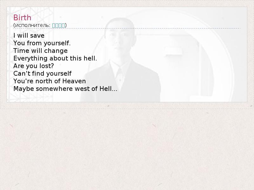Click the line "You from yourself."
This screenshot has height=190, width=254.
(x=42, y=43)
